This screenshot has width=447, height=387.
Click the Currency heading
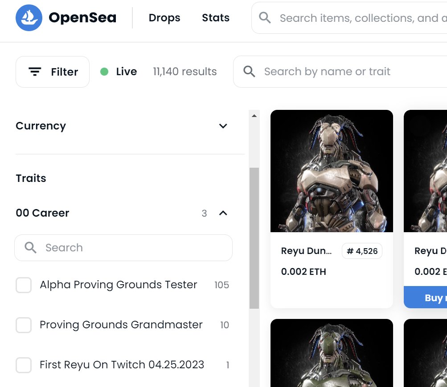[41, 126]
